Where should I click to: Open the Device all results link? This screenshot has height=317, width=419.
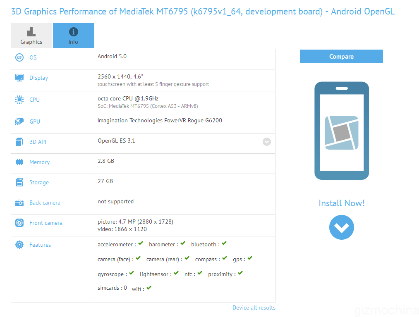coord(254,307)
